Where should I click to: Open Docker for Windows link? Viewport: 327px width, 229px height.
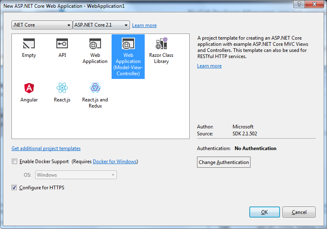(115, 162)
